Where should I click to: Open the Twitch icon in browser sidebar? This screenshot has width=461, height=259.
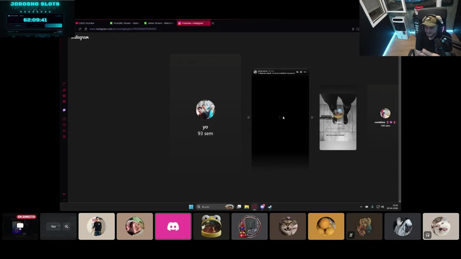(64, 110)
